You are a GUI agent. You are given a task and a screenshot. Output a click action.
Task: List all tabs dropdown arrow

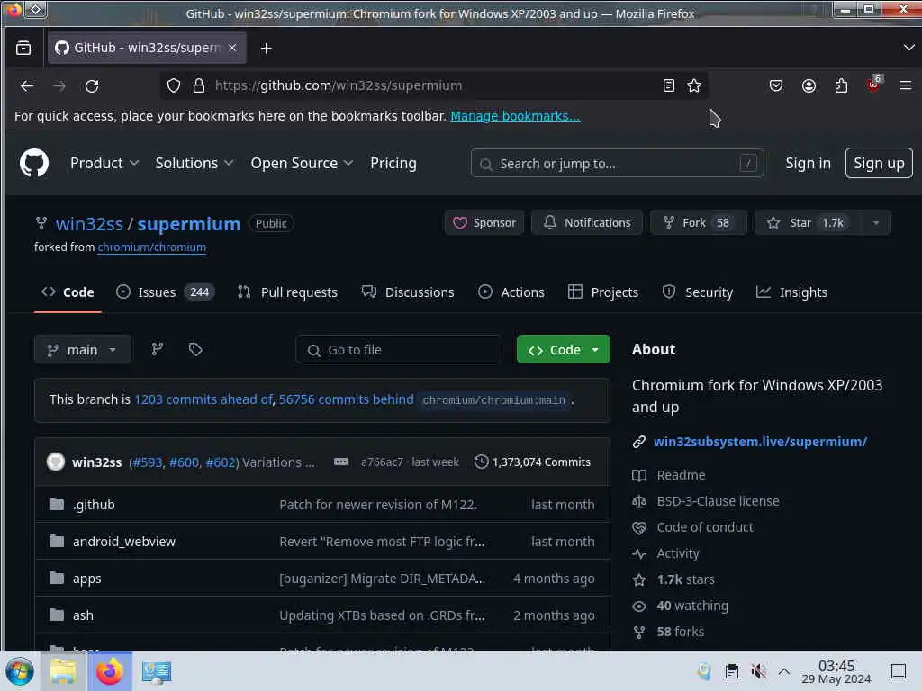(908, 48)
